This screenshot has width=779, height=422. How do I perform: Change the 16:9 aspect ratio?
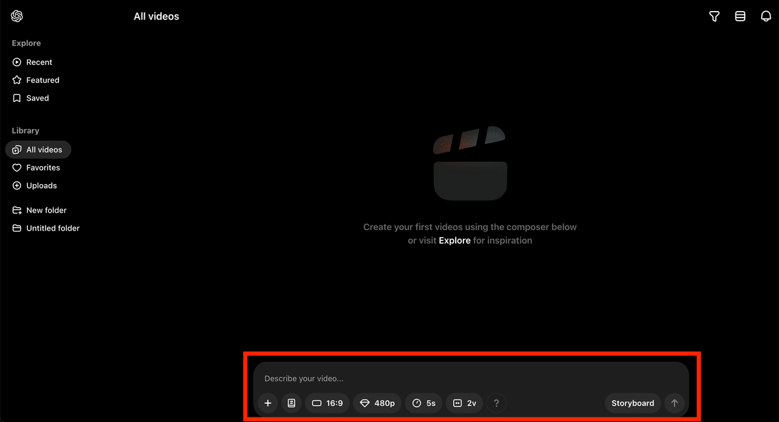tap(327, 403)
